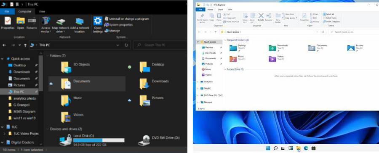This screenshot has width=379, height=153.
Task: Switch to Share tab in light window
Action: click(x=220, y=9)
